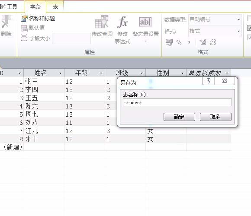The height and width of the screenshot is (216, 251).
Task: Decrease decimal places icon
Action: click(x=212, y=42)
